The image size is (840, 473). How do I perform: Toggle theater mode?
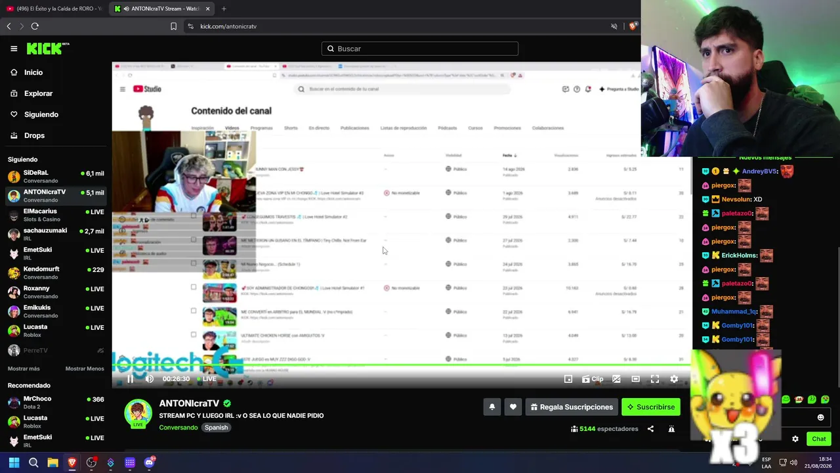click(x=635, y=379)
